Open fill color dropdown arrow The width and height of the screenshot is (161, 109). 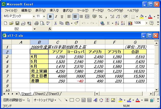(146, 17)
